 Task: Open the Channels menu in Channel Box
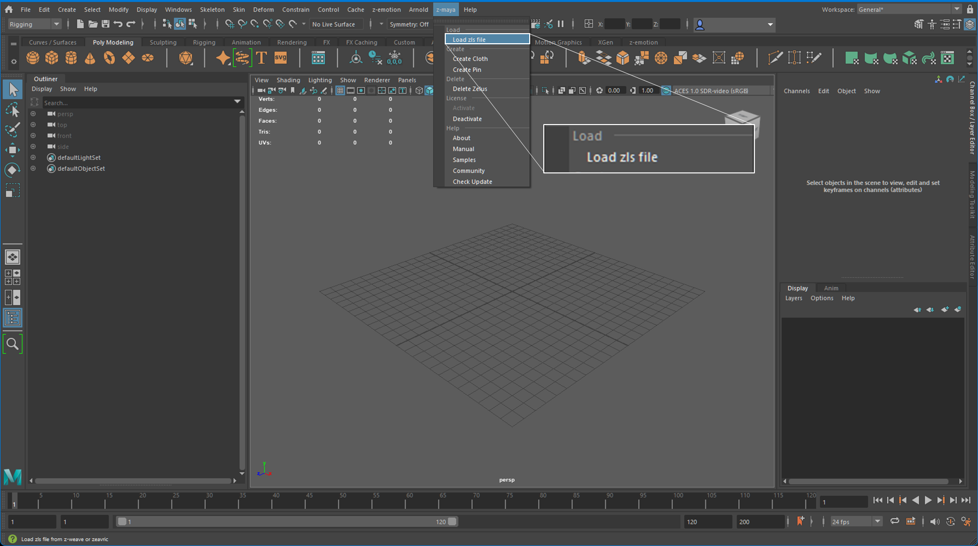(797, 91)
